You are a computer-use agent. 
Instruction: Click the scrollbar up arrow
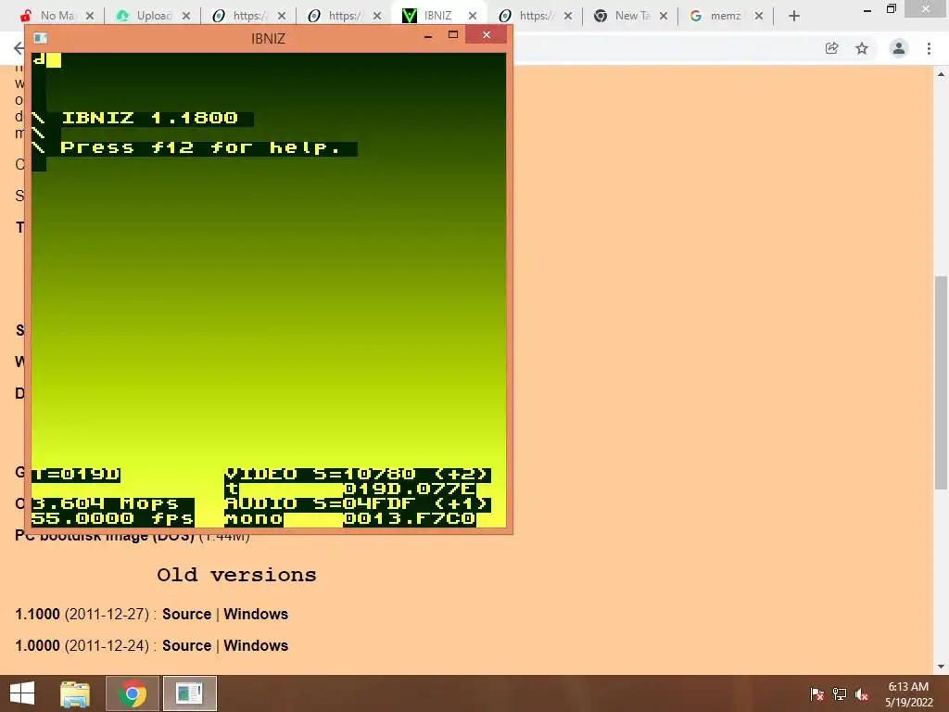click(x=941, y=74)
